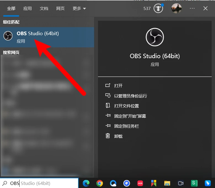Click the pin icon beside 固定到"开始"屏幕
This screenshot has width=215, height=188.
[x=108, y=115]
